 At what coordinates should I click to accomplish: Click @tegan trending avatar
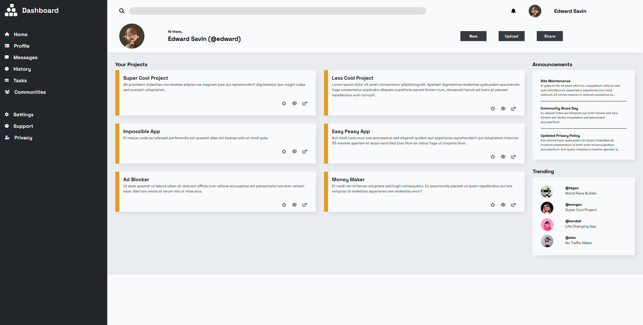tap(547, 191)
